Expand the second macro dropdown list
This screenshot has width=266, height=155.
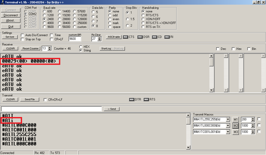(x=228, y=126)
